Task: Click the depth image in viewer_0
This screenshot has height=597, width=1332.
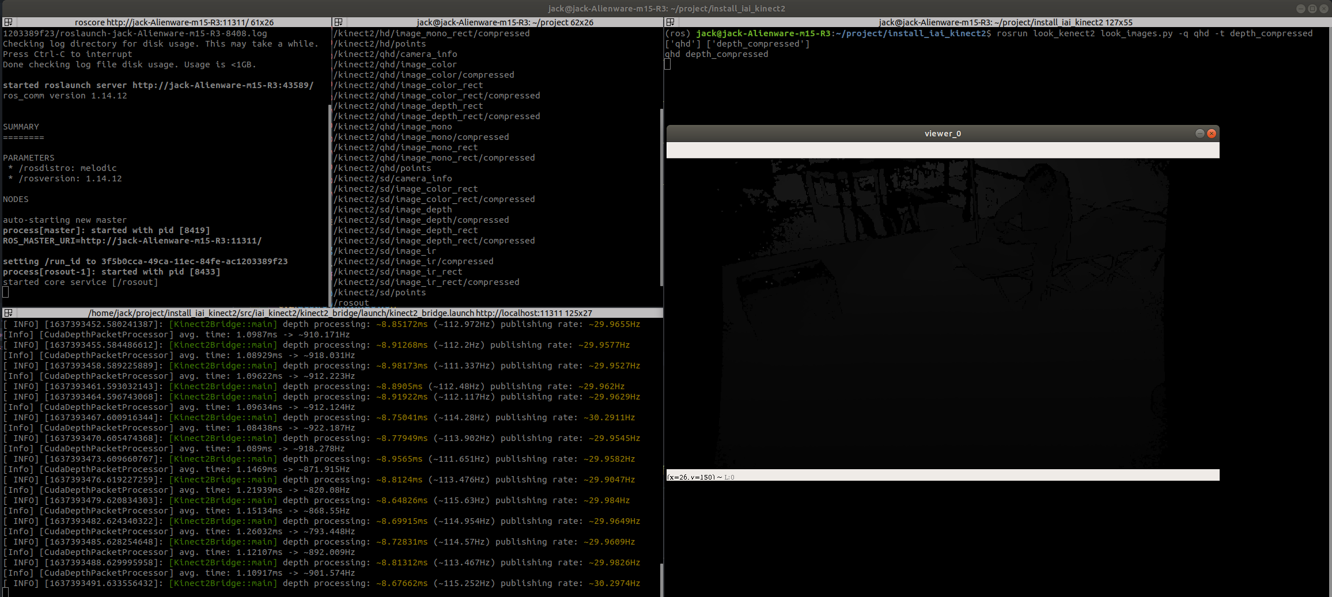Action: [x=943, y=314]
